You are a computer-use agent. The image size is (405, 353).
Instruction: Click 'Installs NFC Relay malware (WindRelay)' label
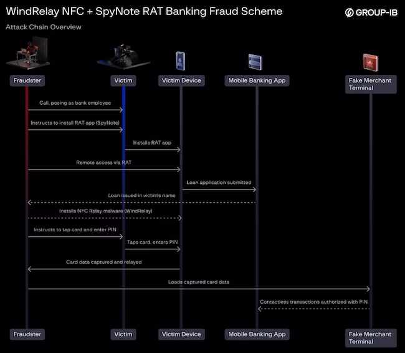[106, 211]
